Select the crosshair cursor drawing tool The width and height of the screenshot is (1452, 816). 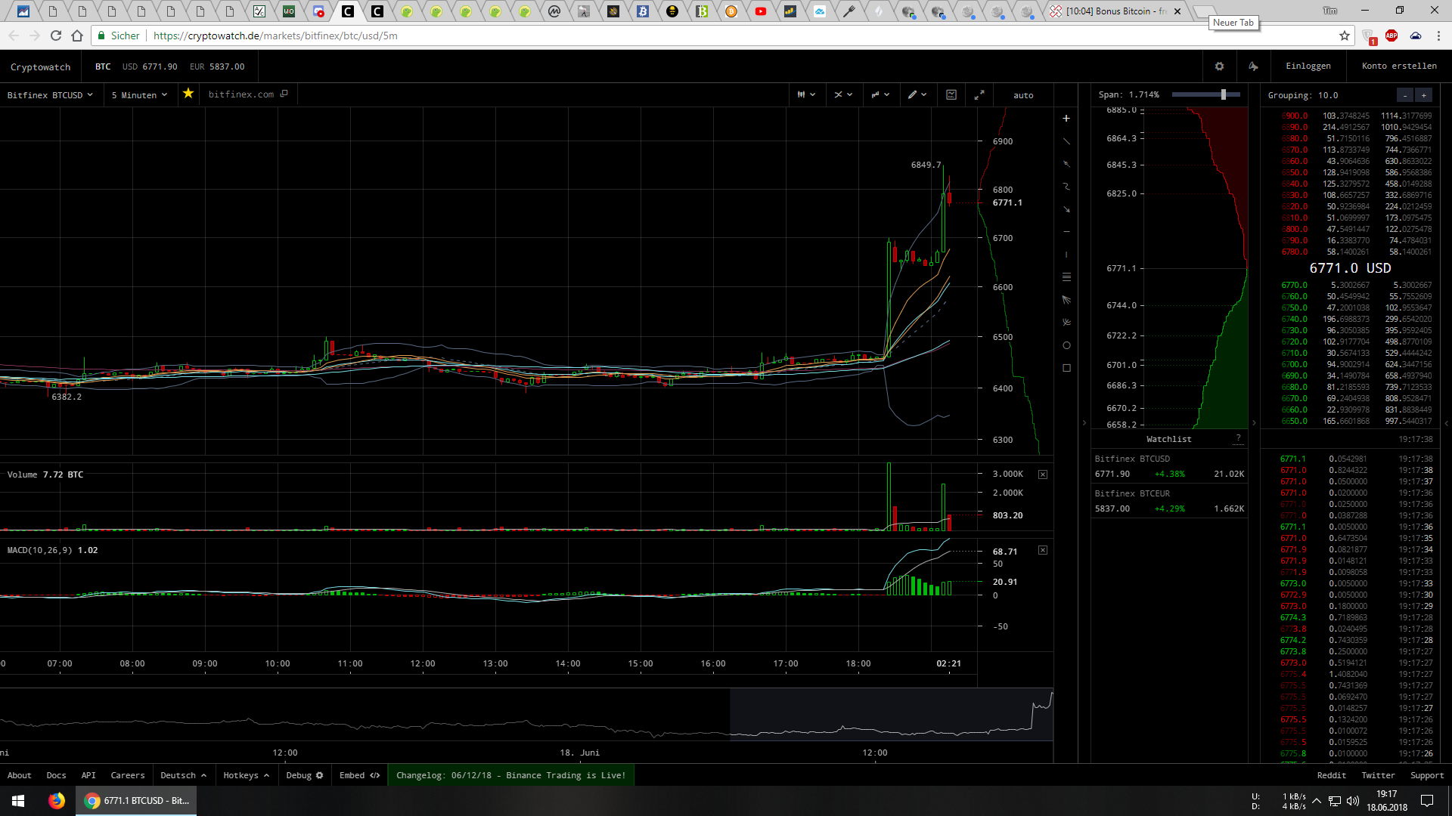tap(1066, 119)
